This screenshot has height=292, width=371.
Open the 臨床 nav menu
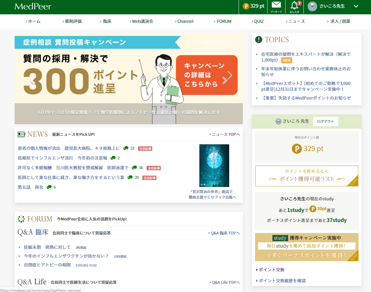(105, 21)
